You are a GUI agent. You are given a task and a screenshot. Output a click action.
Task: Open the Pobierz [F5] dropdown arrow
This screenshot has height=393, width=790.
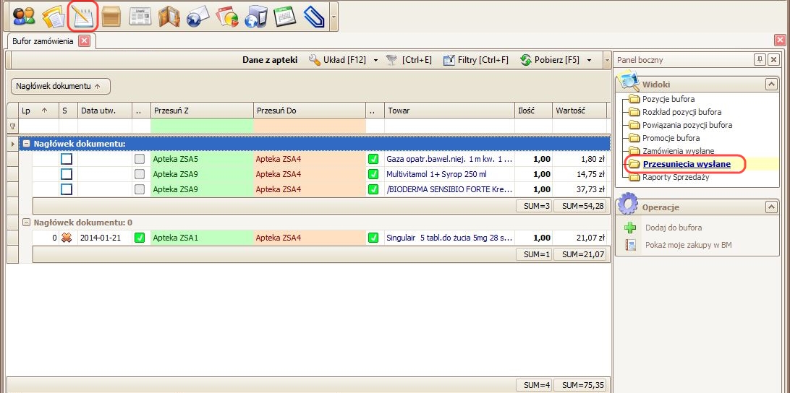(x=590, y=60)
